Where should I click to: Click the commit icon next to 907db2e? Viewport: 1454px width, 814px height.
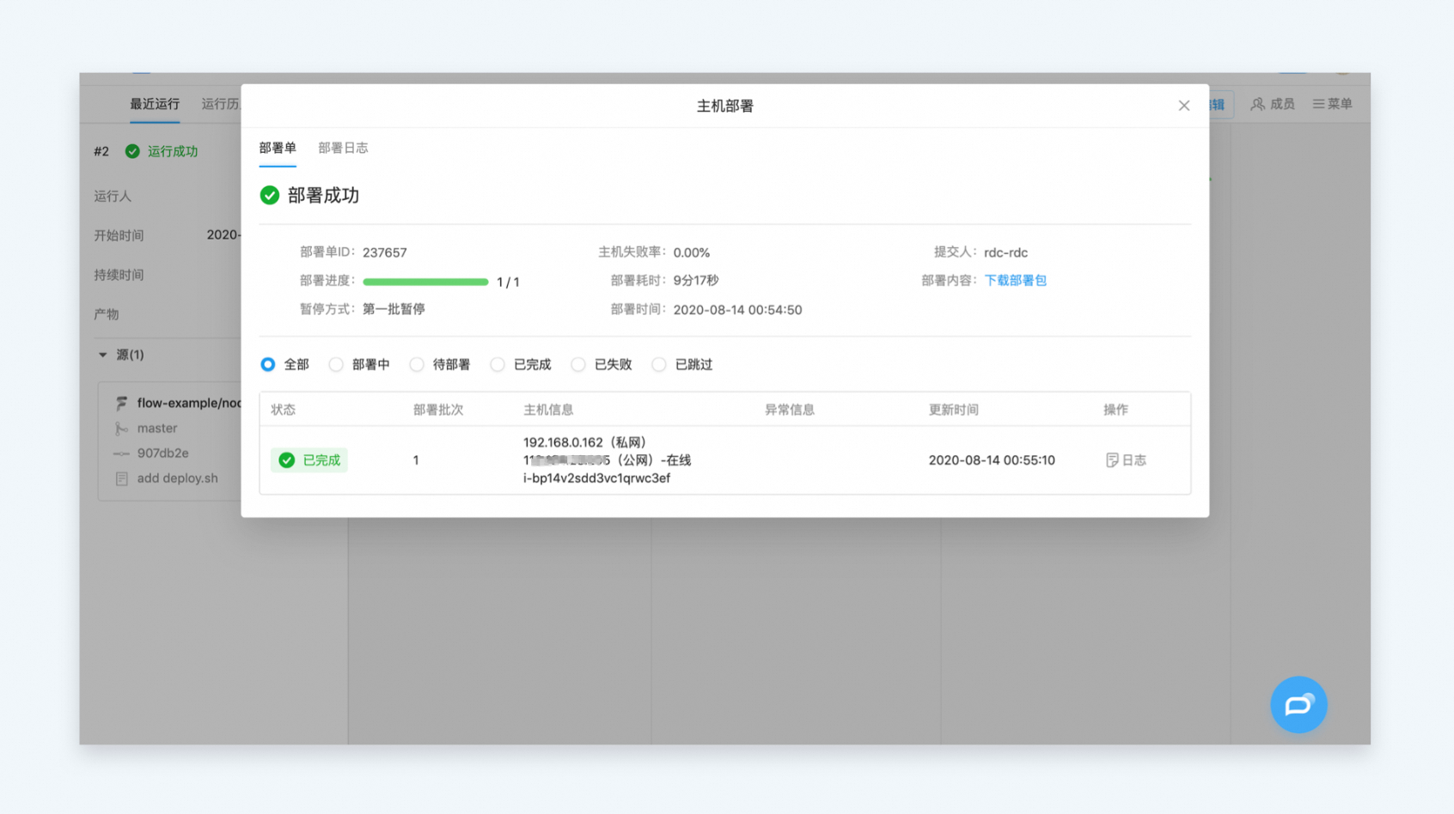click(x=121, y=453)
